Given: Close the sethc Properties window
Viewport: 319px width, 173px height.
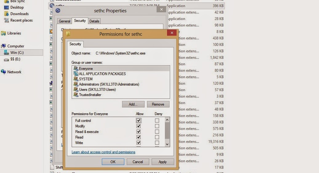Looking at the screenshot, I should coord(161,9).
